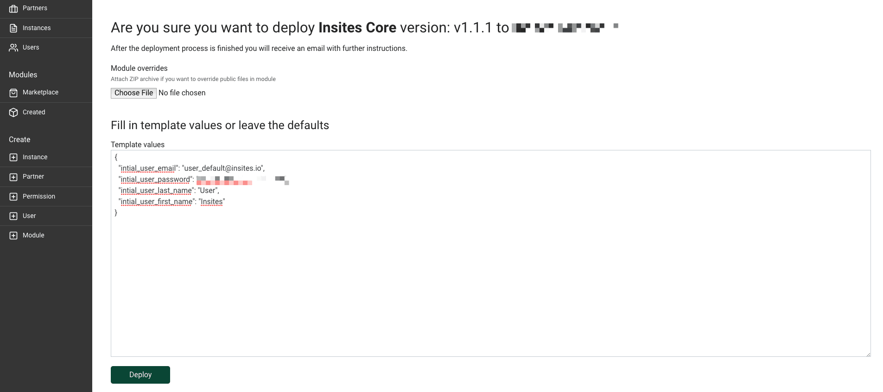Click the Created box icon
This screenshot has height=392, width=883.
(x=13, y=112)
